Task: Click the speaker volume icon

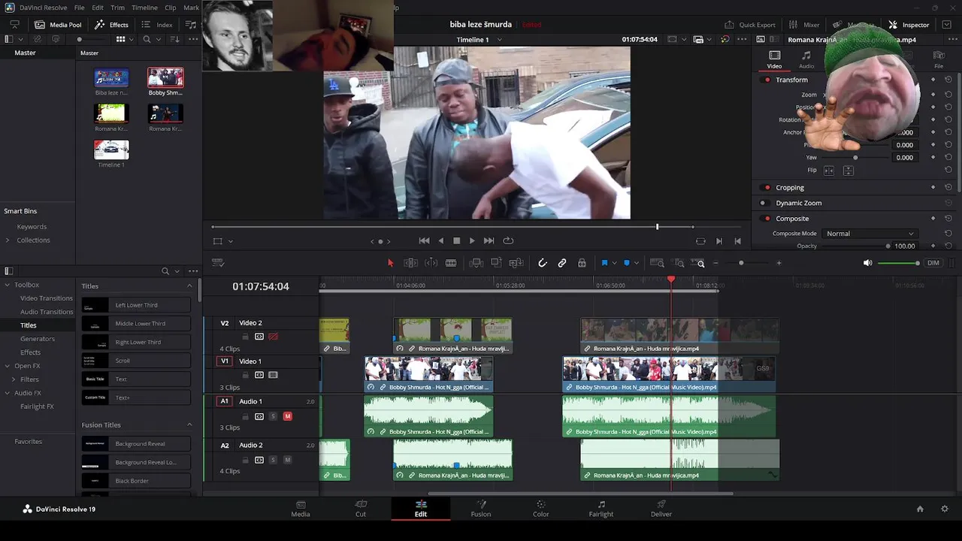Action: (x=867, y=263)
